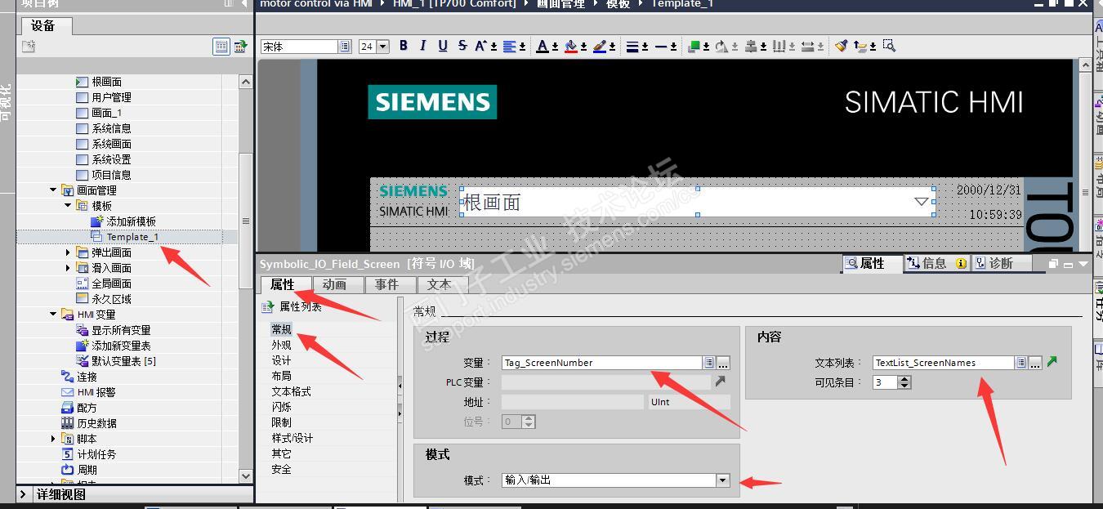Click 添加新模板 in project tree
The height and width of the screenshot is (509, 1103).
[131, 221]
